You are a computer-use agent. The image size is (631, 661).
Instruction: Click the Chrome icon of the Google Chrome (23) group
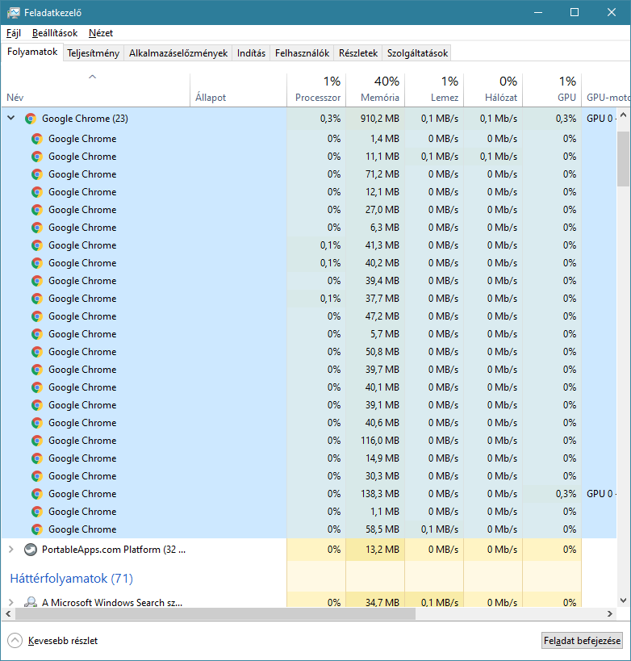coord(31,119)
